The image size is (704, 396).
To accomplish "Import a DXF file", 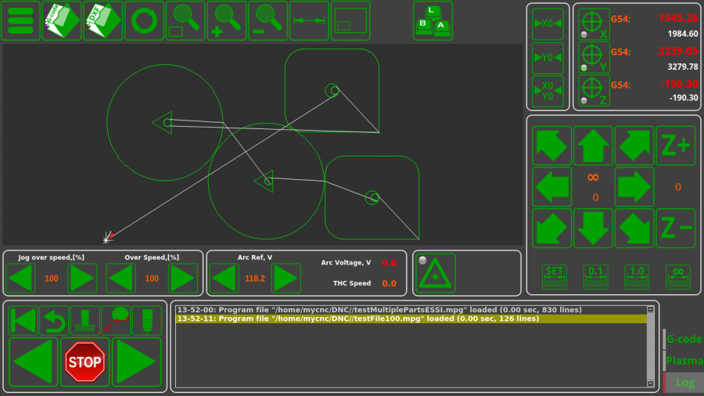I will (103, 20).
